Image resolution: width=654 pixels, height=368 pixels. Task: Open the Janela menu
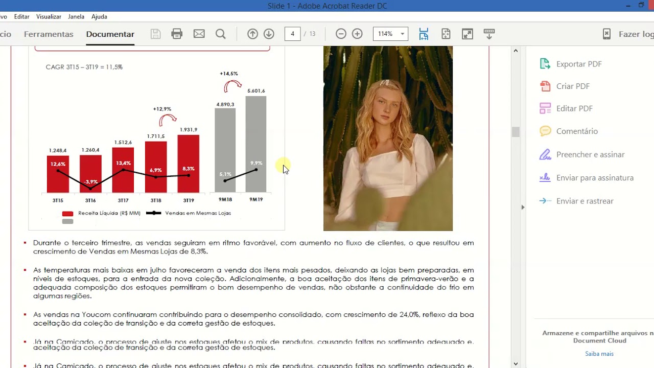76,16
